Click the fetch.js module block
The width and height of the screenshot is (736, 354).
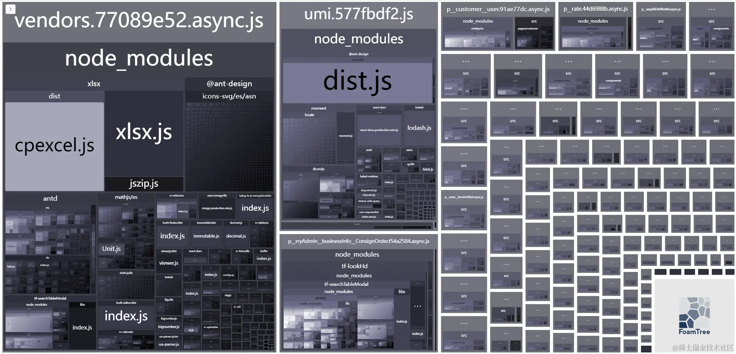(x=428, y=169)
